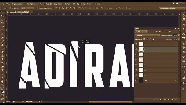The height and width of the screenshot is (105, 186).
Task: Select the Rectangular Marquee tool
Action: [x=3, y=20]
